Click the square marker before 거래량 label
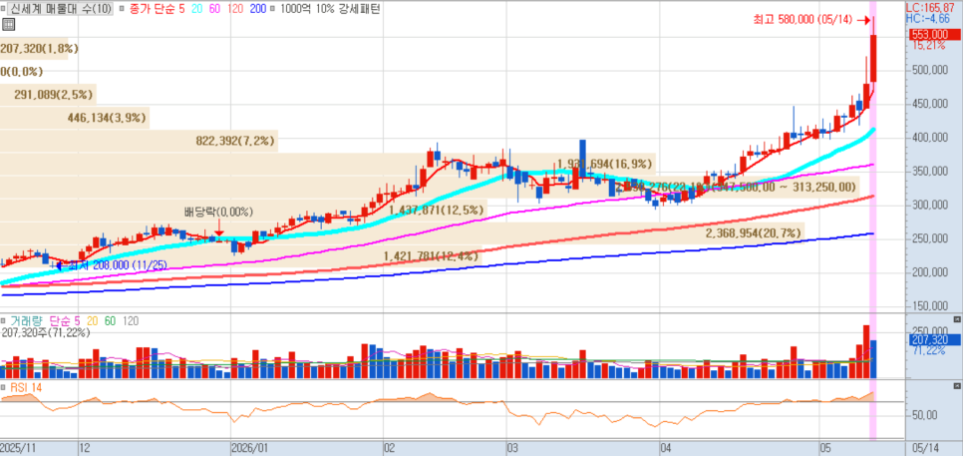Viewport: 963px width, 456px height. point(3,321)
